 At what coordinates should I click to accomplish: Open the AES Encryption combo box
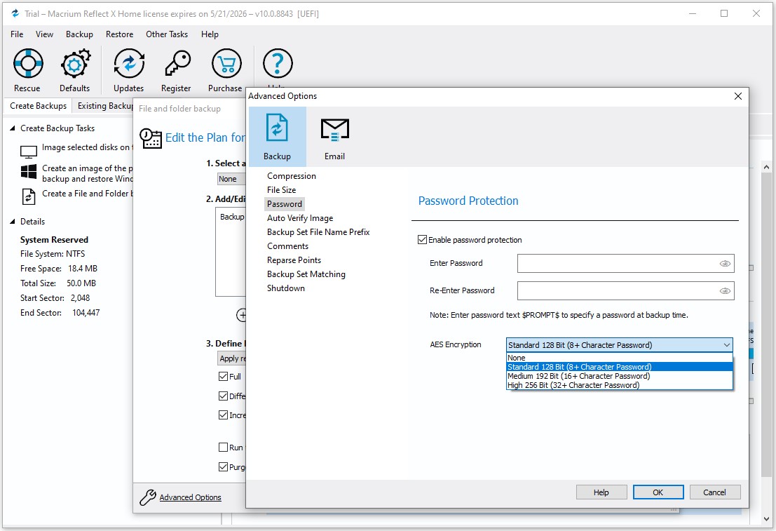click(619, 344)
